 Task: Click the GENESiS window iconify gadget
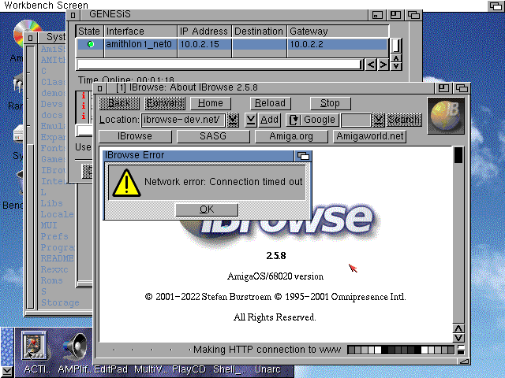[377, 15]
